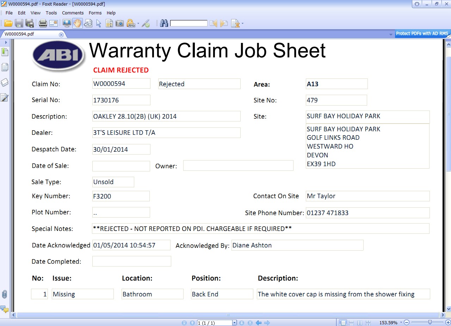
Task: Close the W0000594.pdf tab
Action: [x=61, y=35]
